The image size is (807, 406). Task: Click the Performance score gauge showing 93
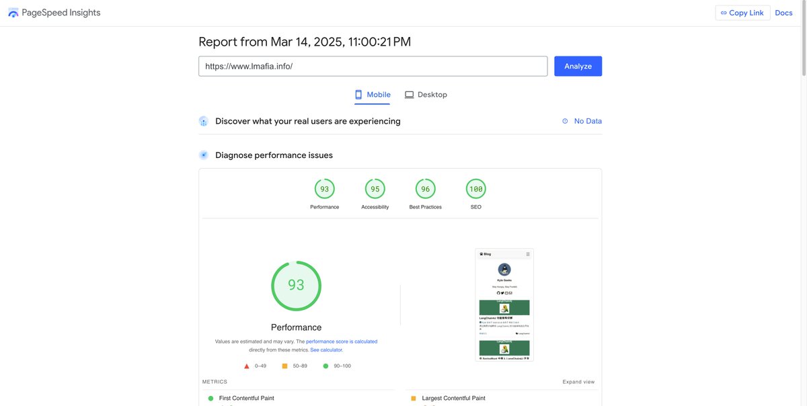296,285
